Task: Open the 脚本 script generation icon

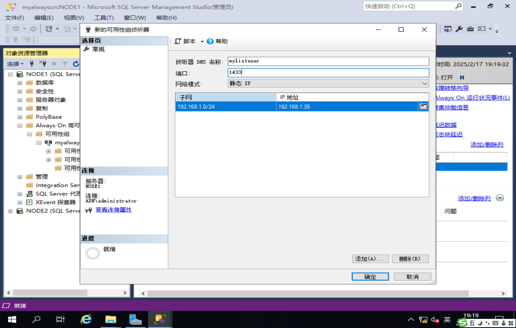Action: click(178, 41)
